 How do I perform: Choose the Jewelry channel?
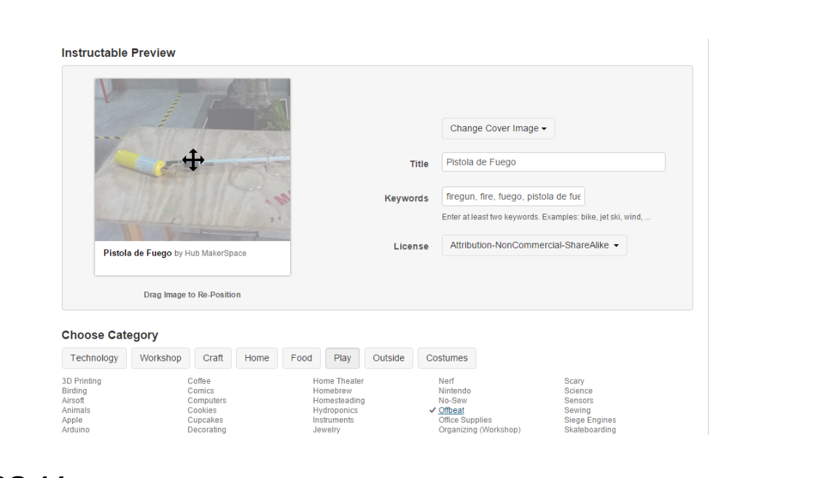point(327,430)
